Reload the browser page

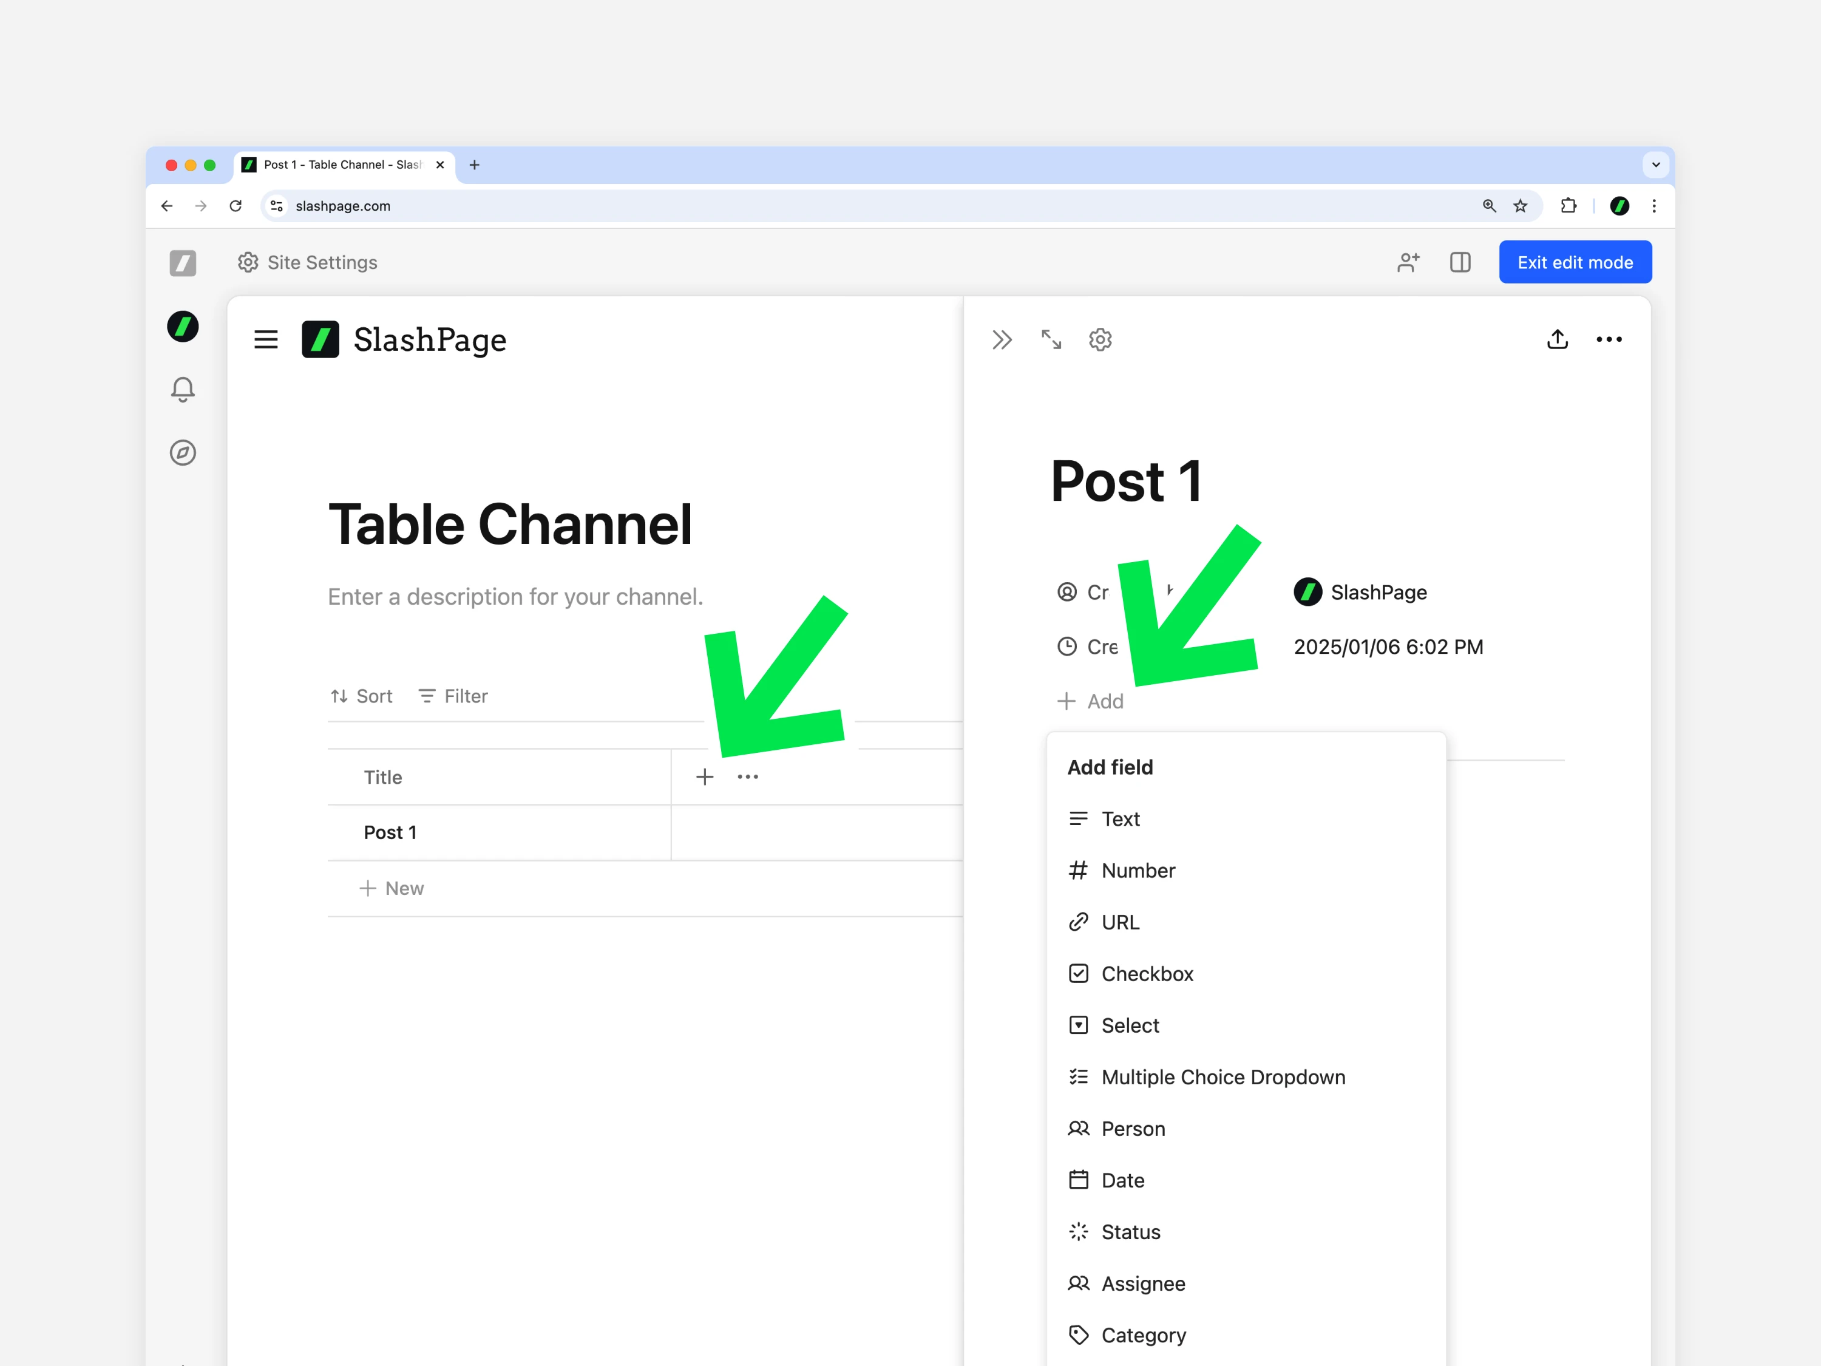[236, 206]
